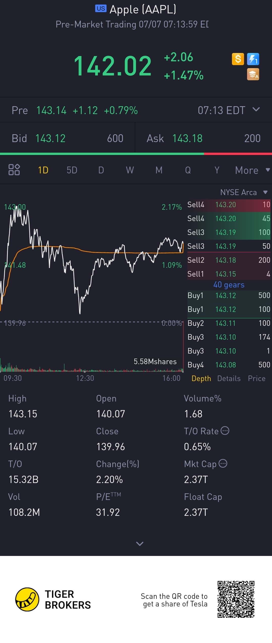Tap the US market flag badge

tap(101, 9)
